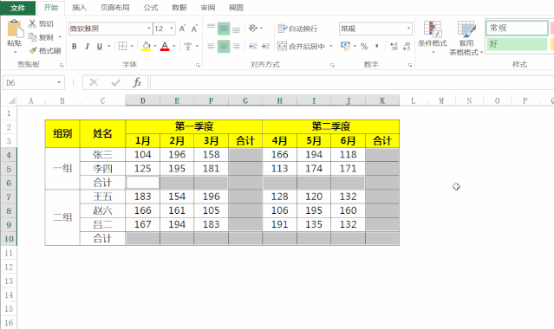
Task: Switch to the View tab
Action: pos(236,8)
